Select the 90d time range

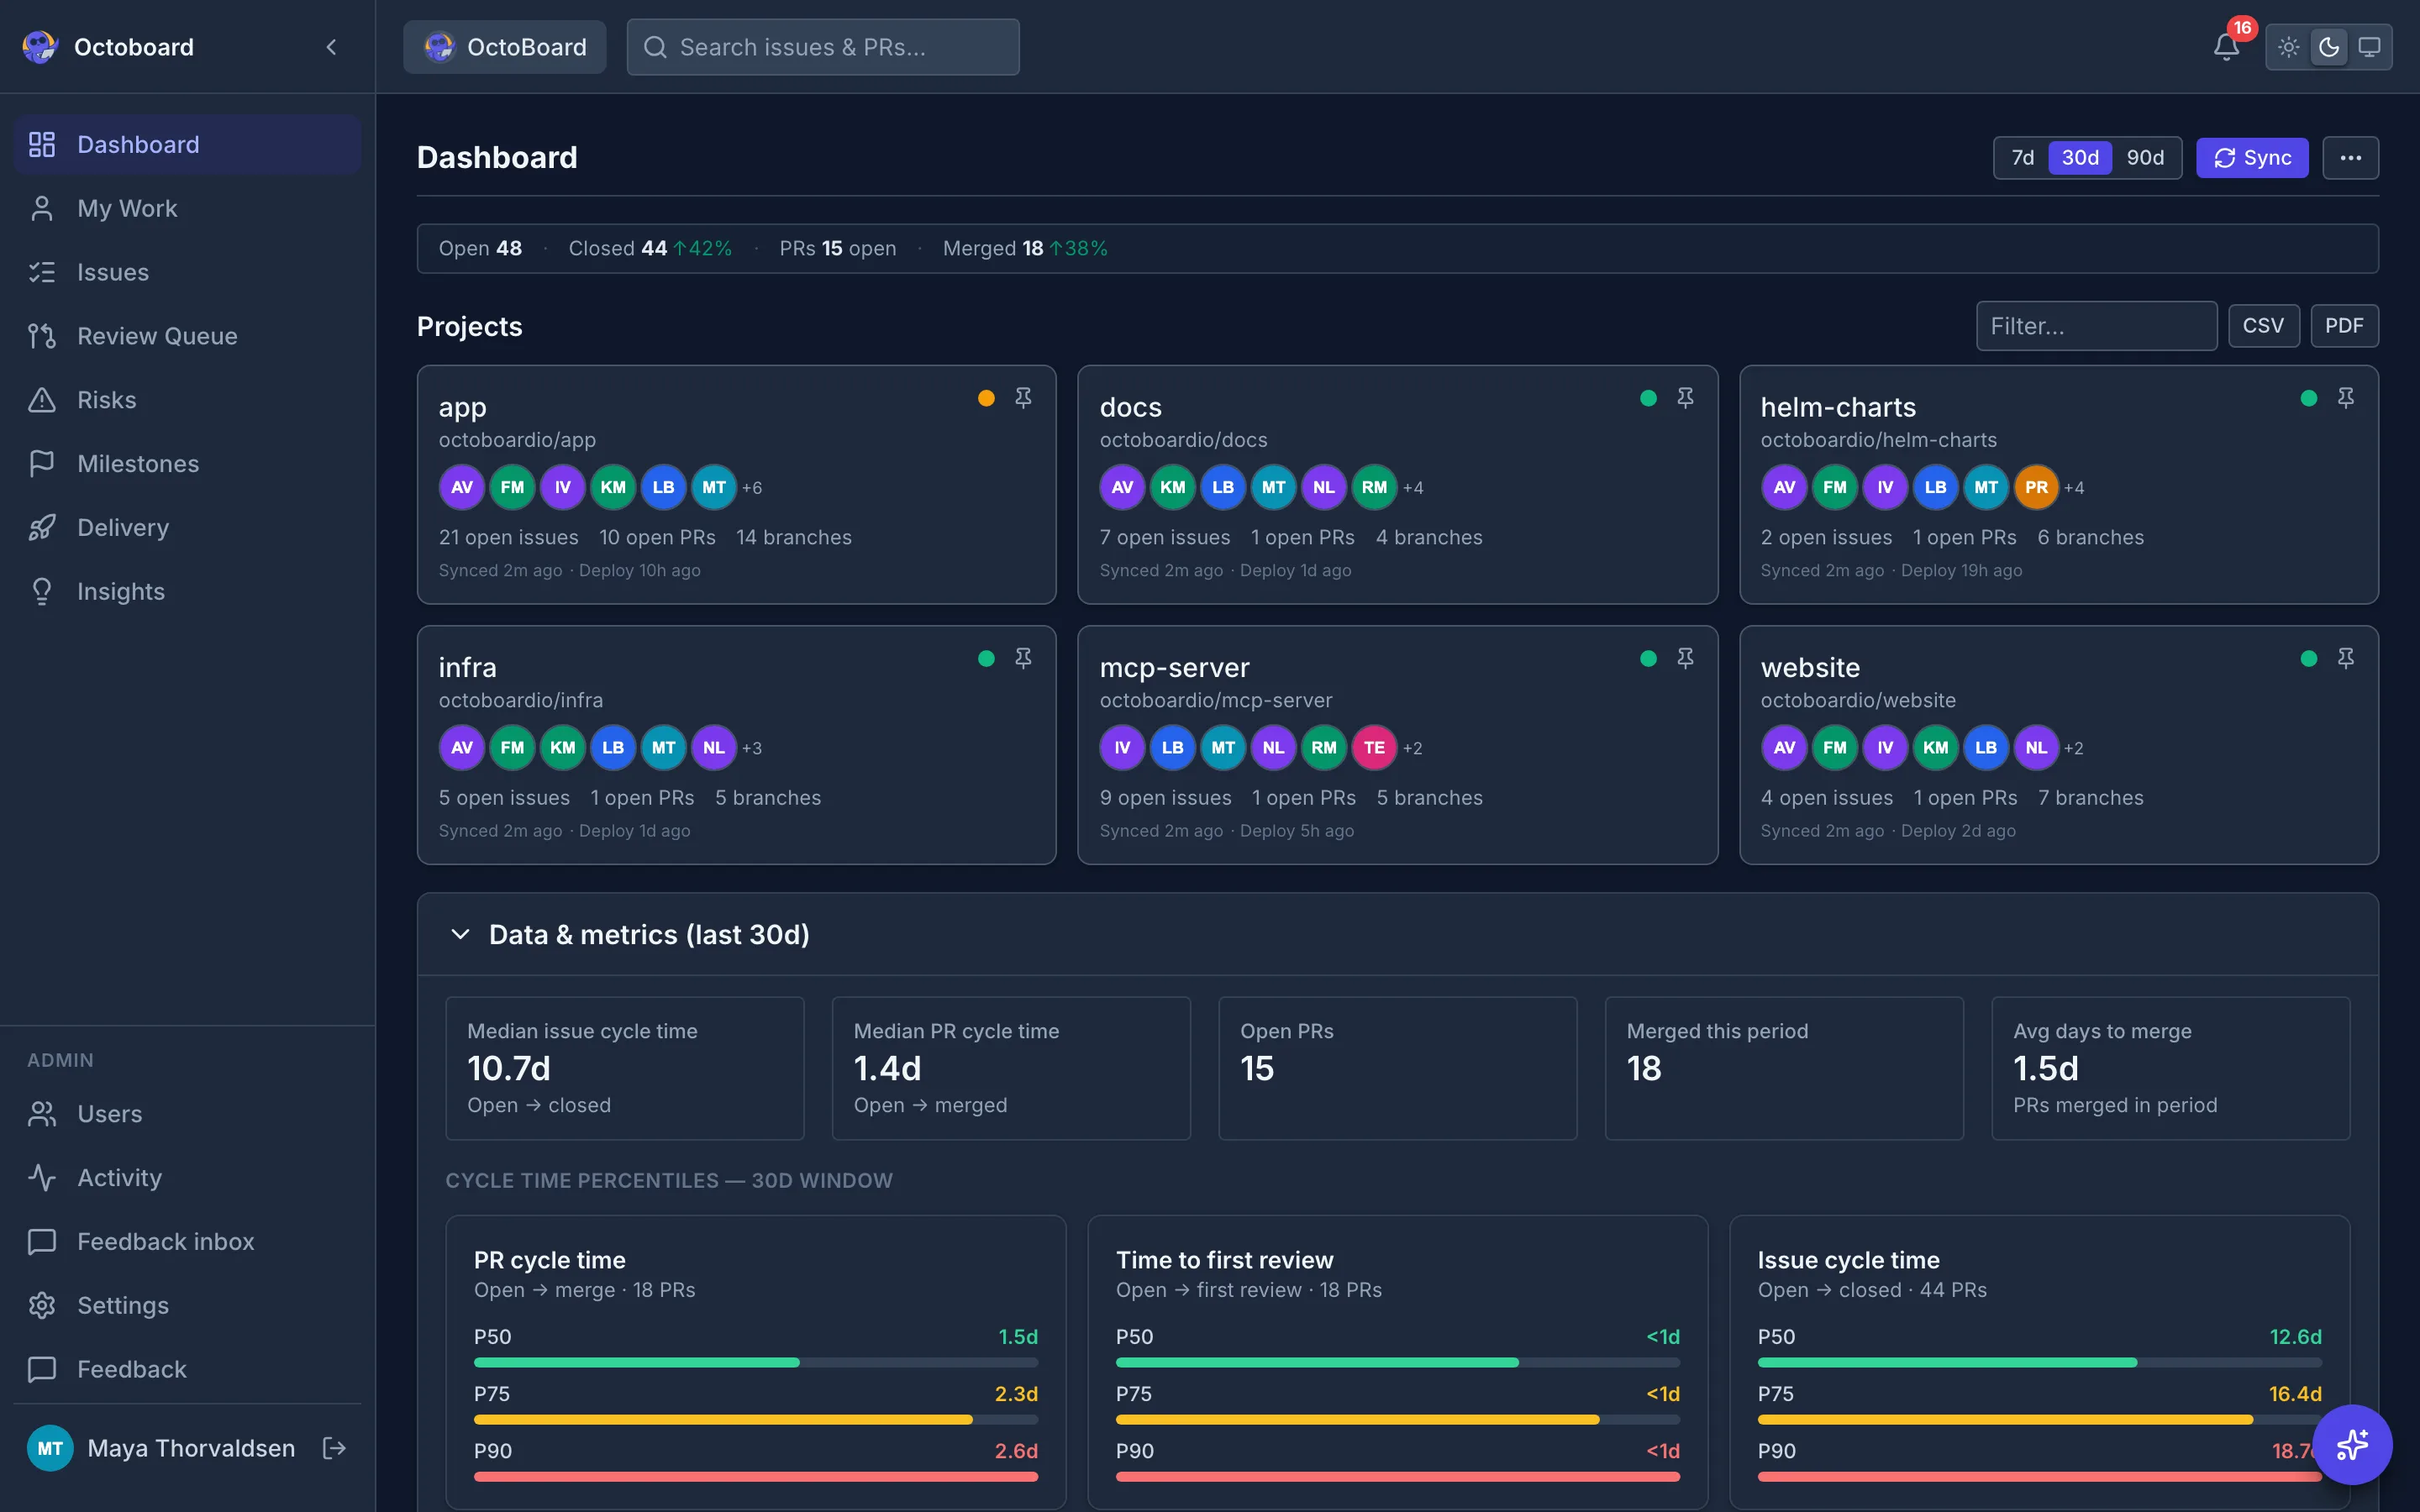point(2145,158)
